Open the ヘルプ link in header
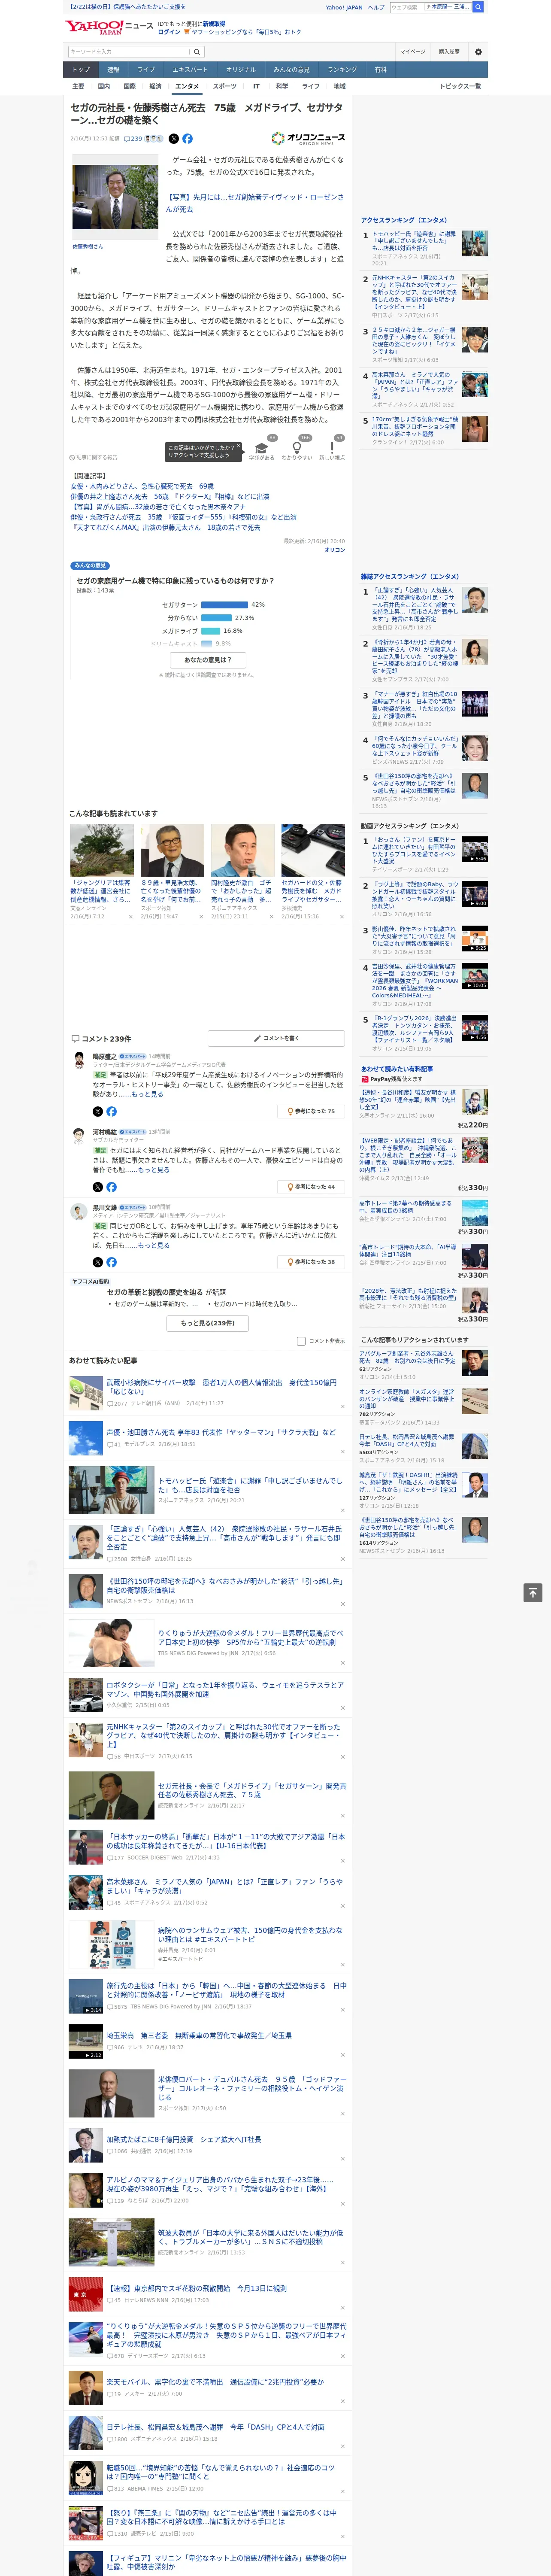The width and height of the screenshot is (551, 2576). [375, 7]
